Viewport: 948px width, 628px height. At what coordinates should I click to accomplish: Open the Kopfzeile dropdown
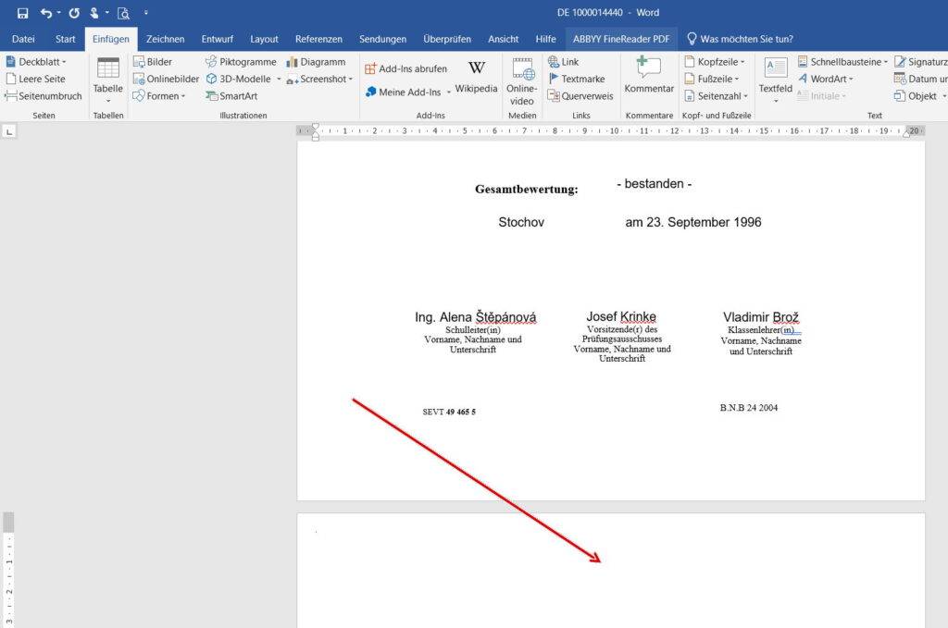coord(715,62)
